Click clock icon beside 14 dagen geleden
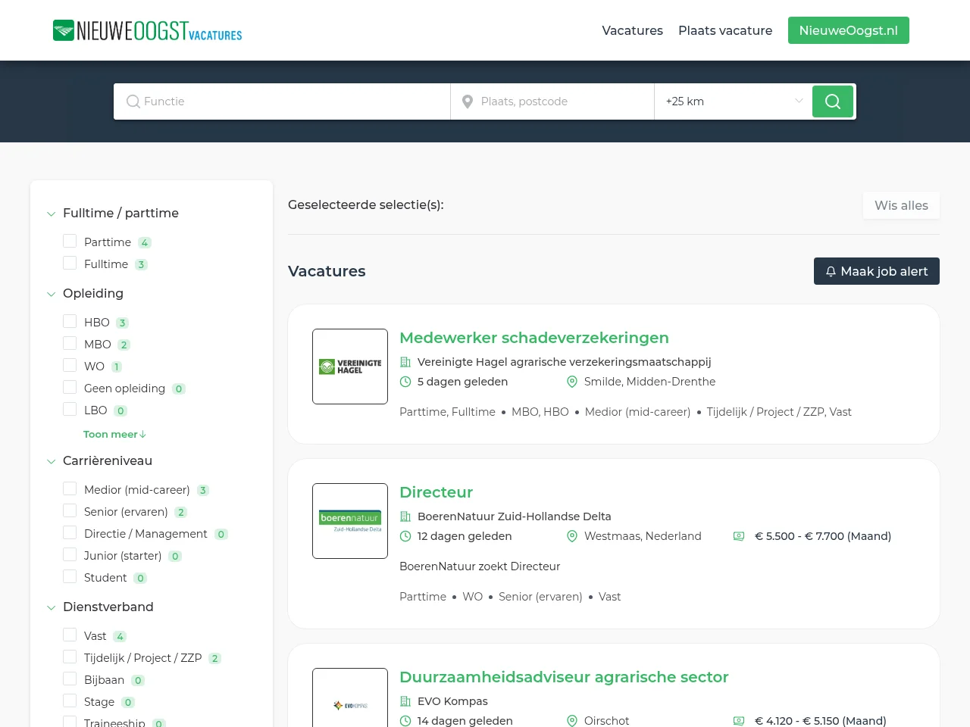Image resolution: width=970 pixels, height=727 pixels. [x=405, y=721]
